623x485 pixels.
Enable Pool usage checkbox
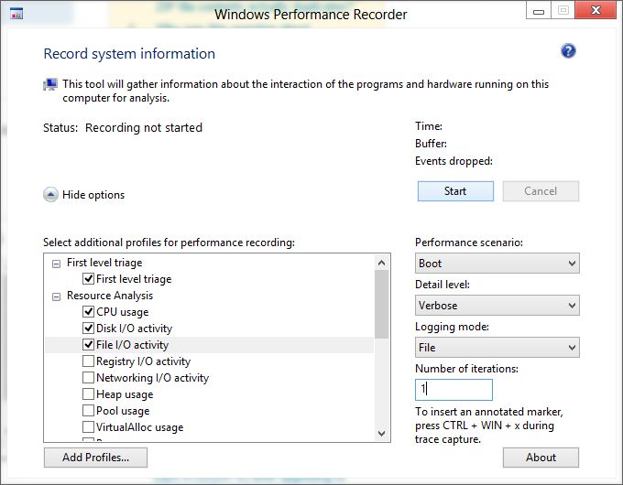click(88, 410)
